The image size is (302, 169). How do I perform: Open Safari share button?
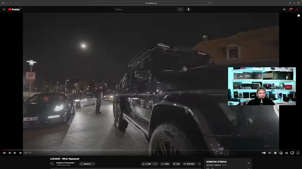[290, 3]
